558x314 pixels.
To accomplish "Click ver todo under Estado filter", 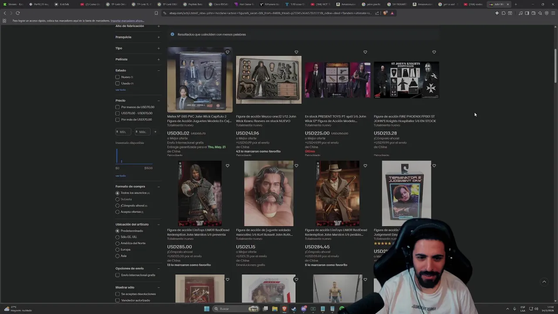I will pyautogui.click(x=120, y=90).
